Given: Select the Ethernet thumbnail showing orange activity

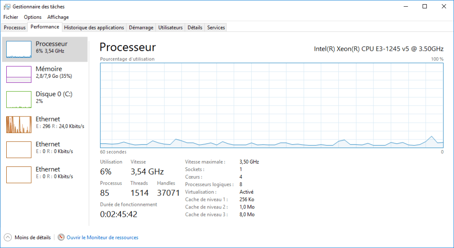Looking at the screenshot, I should click(x=19, y=124).
